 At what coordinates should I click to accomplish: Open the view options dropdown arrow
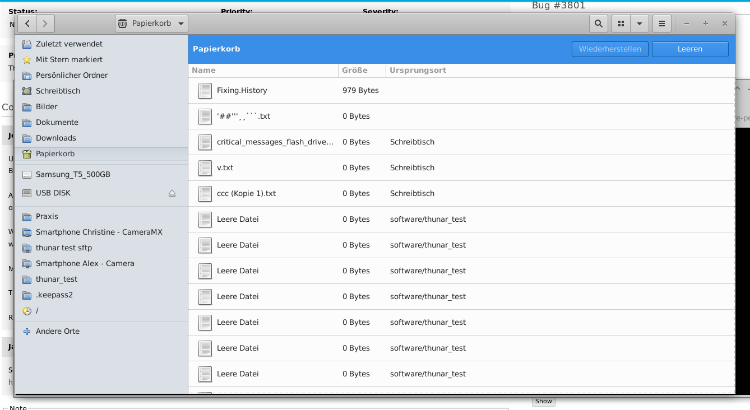(x=640, y=24)
